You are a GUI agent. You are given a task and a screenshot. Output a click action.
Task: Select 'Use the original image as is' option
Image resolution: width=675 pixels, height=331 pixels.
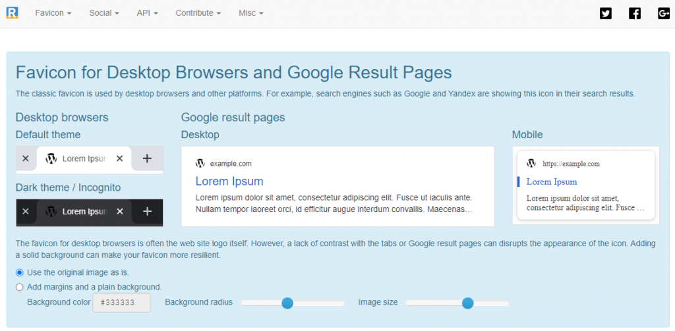click(x=20, y=272)
